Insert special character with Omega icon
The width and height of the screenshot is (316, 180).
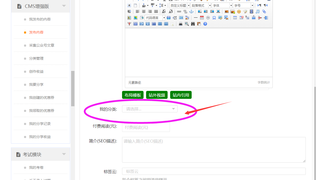tap(214, 18)
